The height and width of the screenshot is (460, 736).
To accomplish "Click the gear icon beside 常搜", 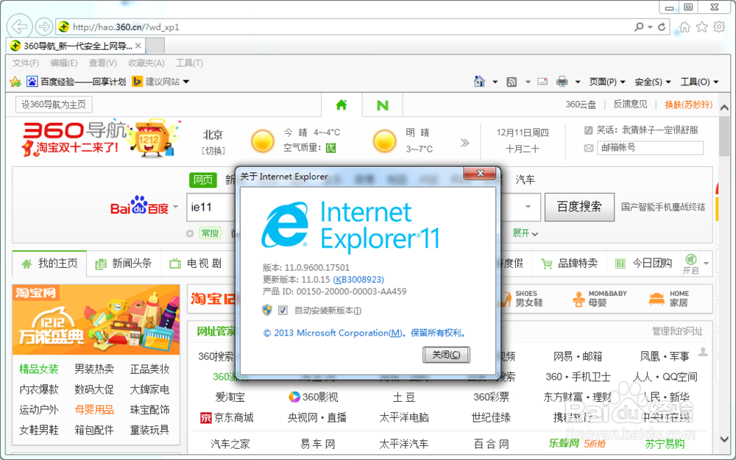I will (190, 233).
